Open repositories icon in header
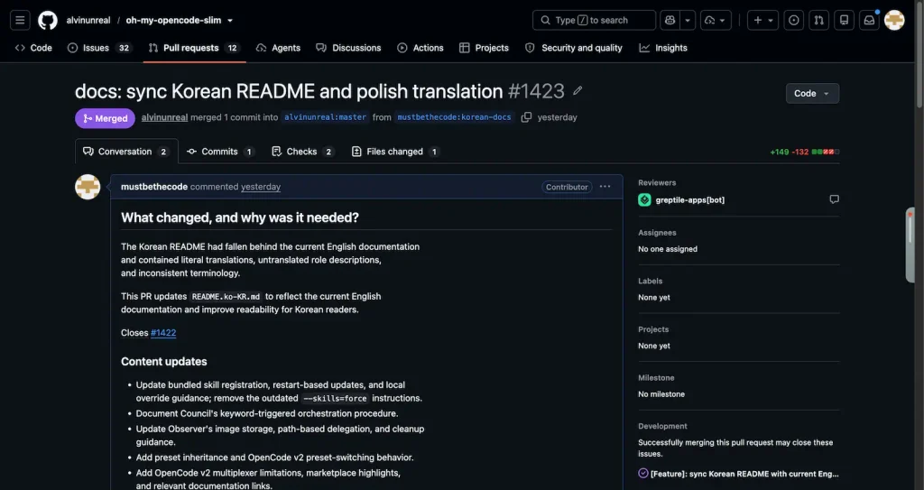The image size is (924, 490). [844, 20]
